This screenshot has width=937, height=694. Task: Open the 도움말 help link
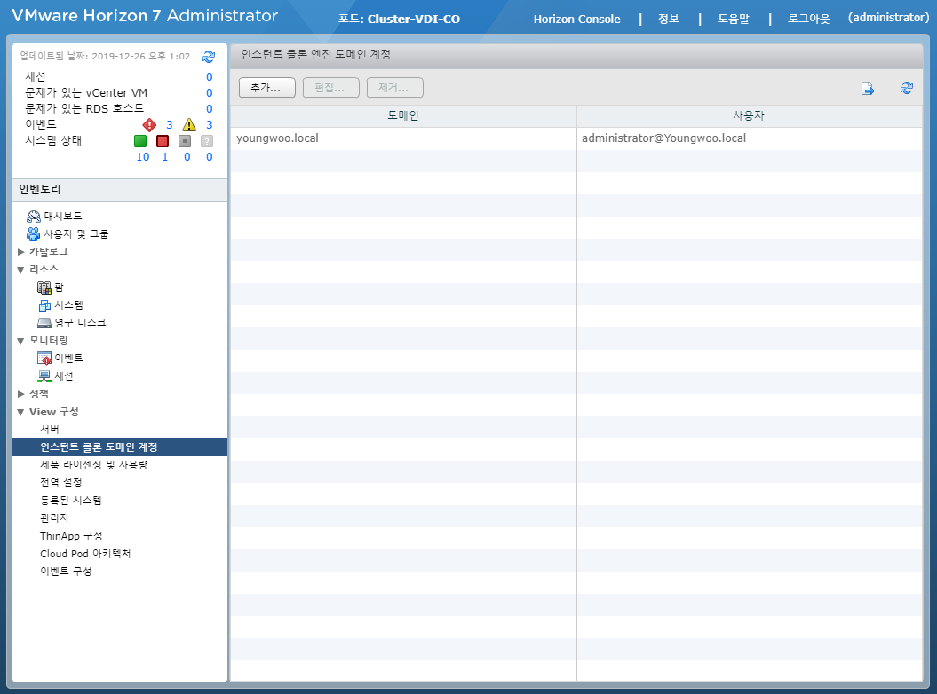pyautogui.click(x=734, y=19)
